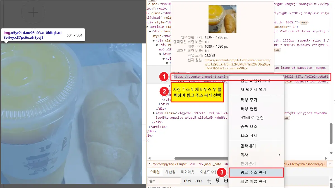
Task: Collapse the article element node
Action: [x=147, y=27]
